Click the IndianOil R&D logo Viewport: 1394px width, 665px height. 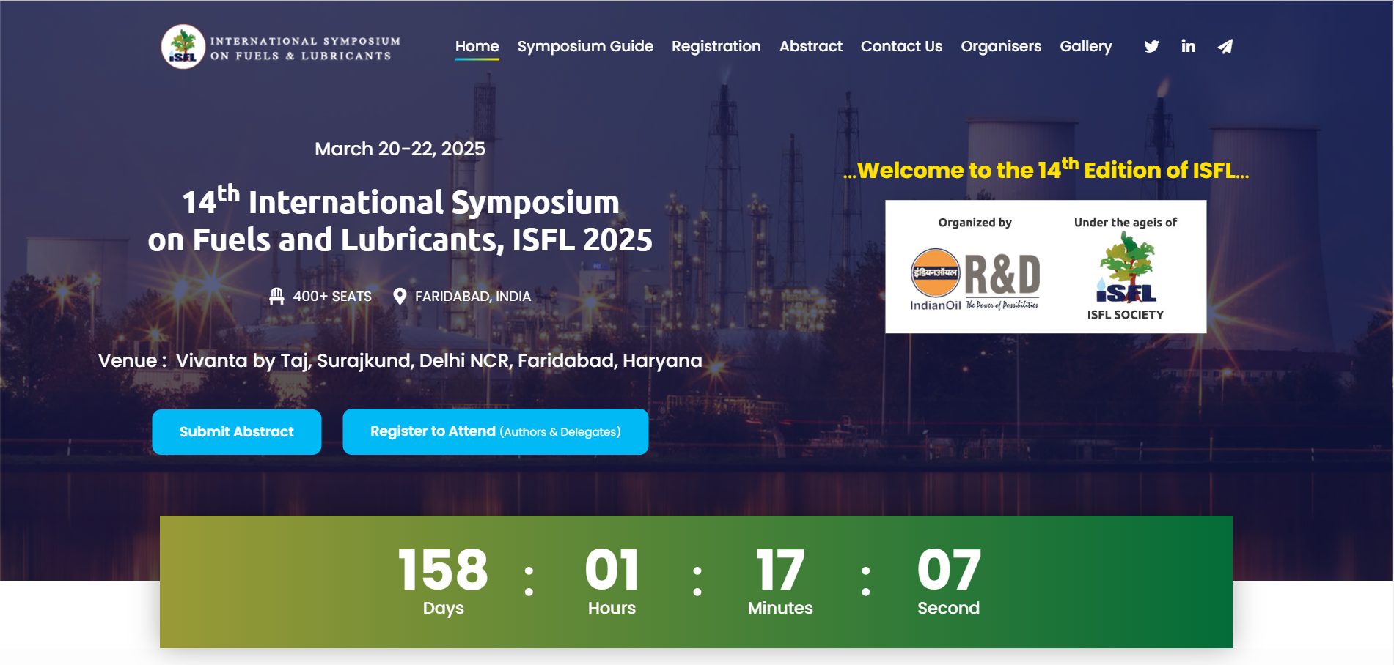(x=975, y=279)
